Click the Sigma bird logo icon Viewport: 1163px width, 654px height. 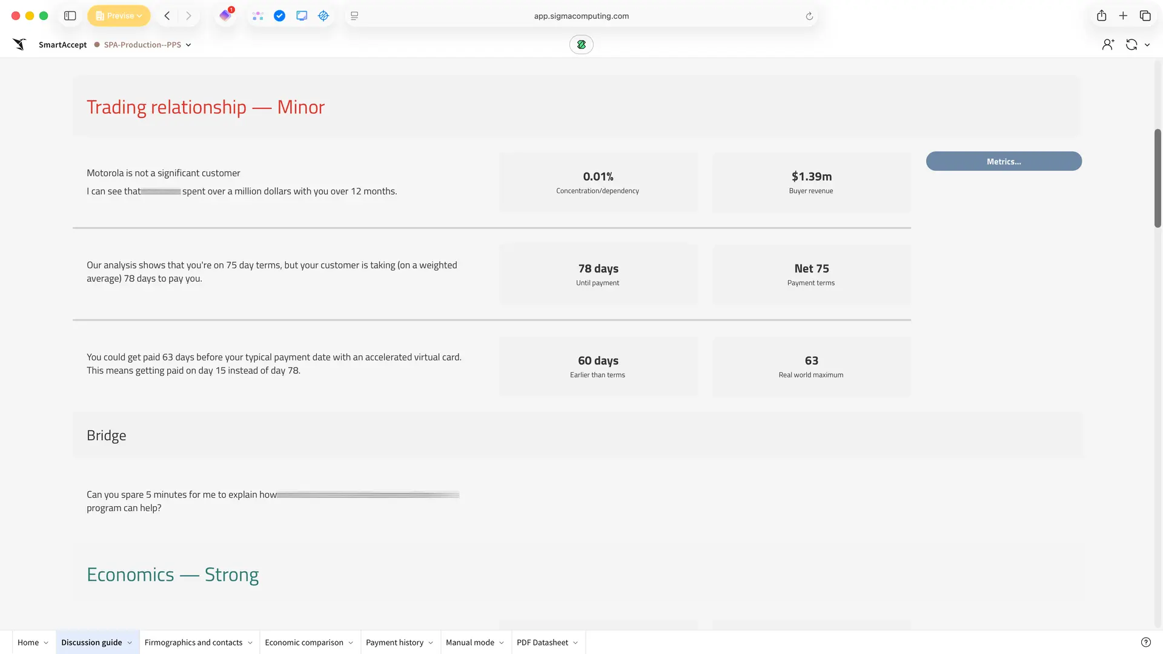click(19, 44)
